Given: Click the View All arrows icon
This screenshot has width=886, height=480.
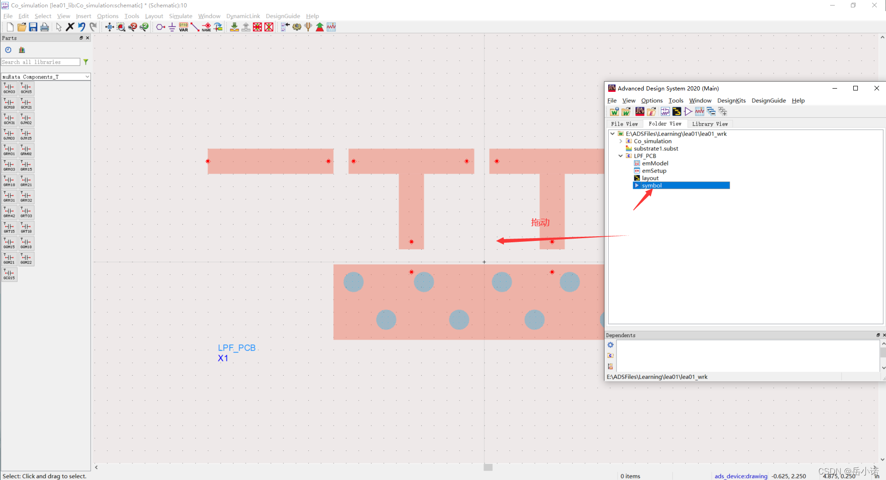Looking at the screenshot, I should point(109,27).
